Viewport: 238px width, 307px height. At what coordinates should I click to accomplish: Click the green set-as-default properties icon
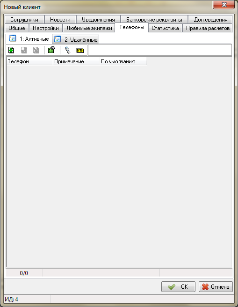[x=51, y=50]
